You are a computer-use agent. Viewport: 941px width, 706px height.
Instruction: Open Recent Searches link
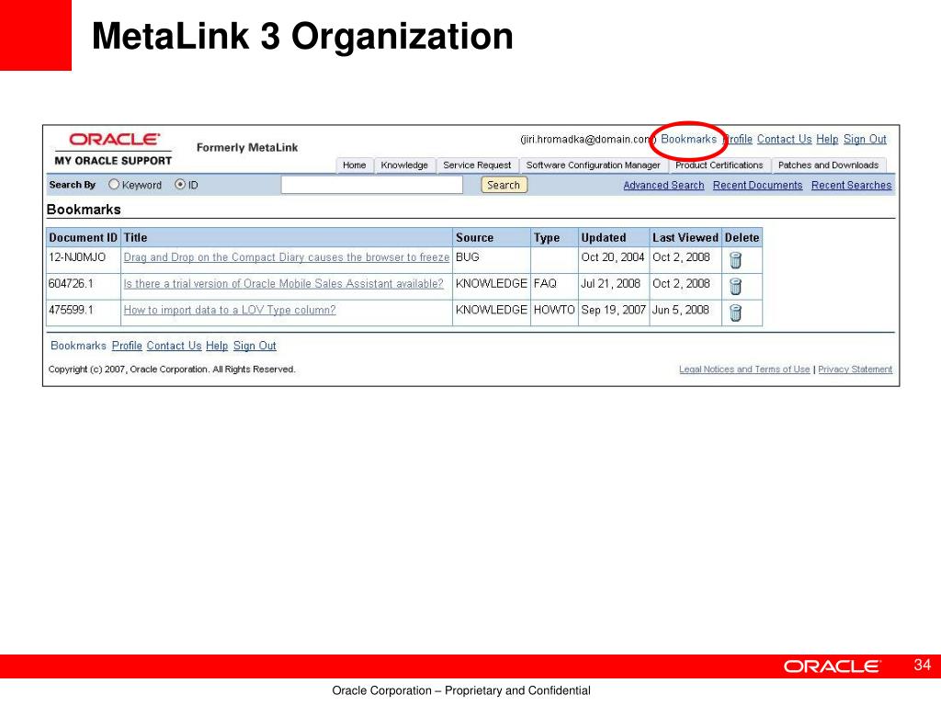851,186
